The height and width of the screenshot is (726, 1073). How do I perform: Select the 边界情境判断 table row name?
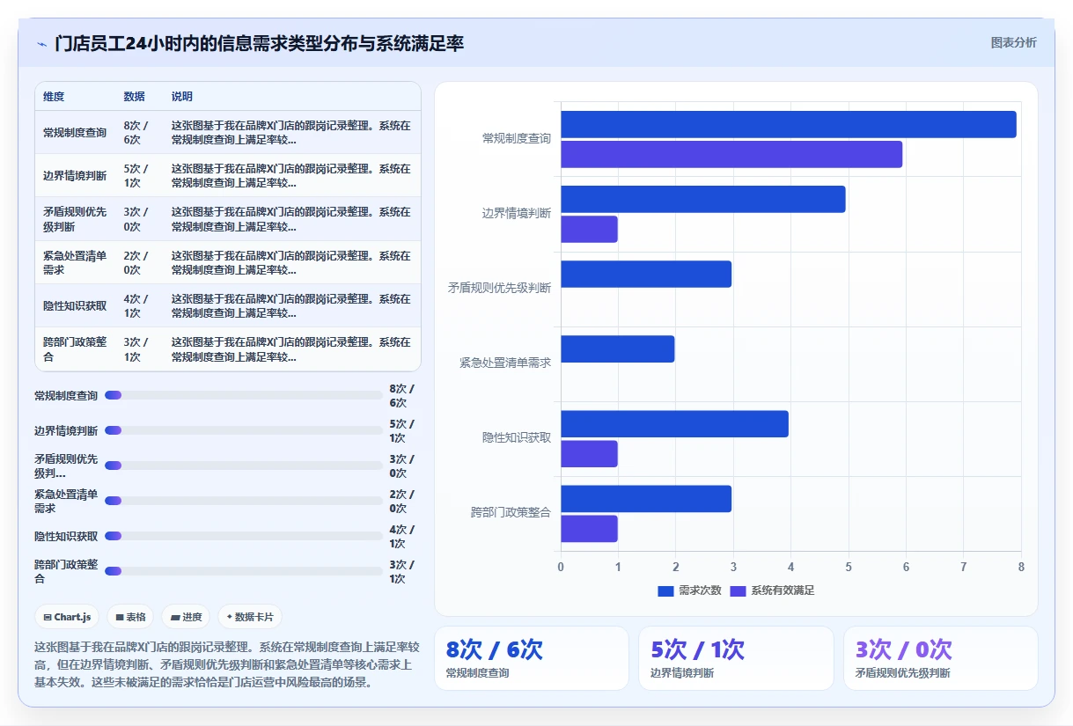[x=75, y=176]
